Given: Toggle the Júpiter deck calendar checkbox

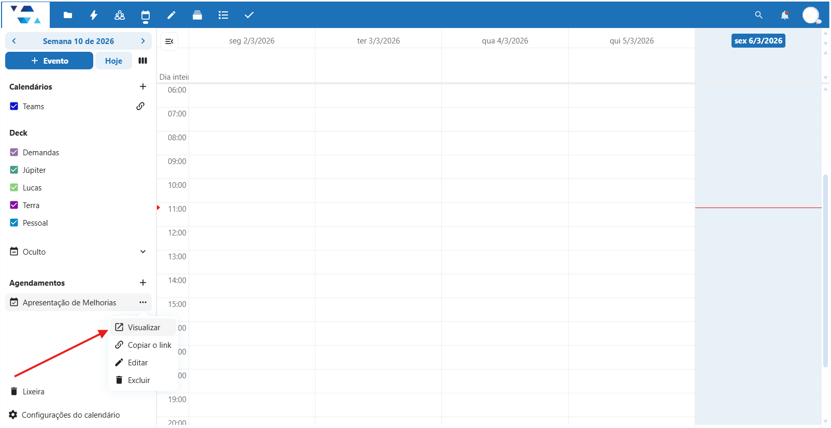Looking at the screenshot, I should pyautogui.click(x=14, y=170).
